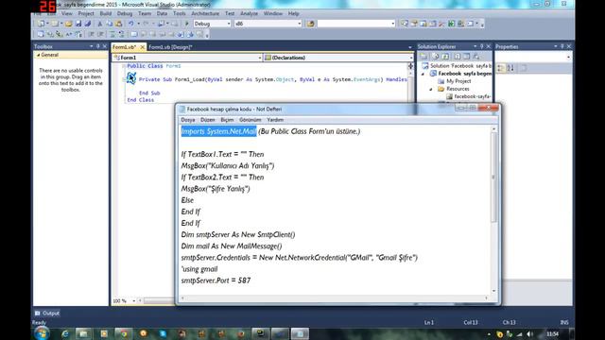Open the Görünüm menu in Not Defteri

point(250,120)
